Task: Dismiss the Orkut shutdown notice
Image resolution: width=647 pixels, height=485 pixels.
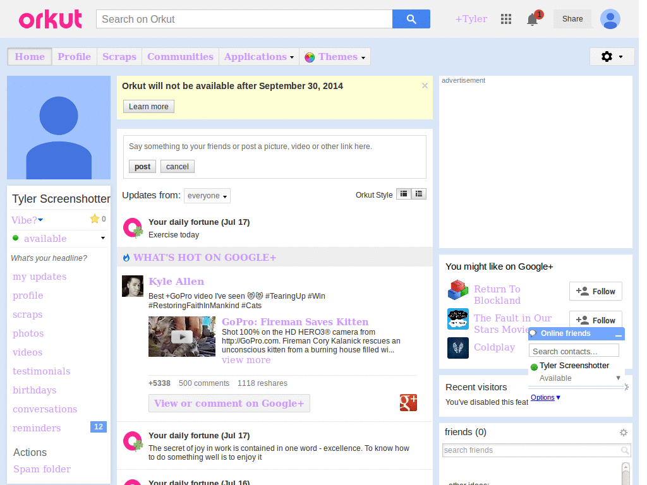Action: pos(425,86)
